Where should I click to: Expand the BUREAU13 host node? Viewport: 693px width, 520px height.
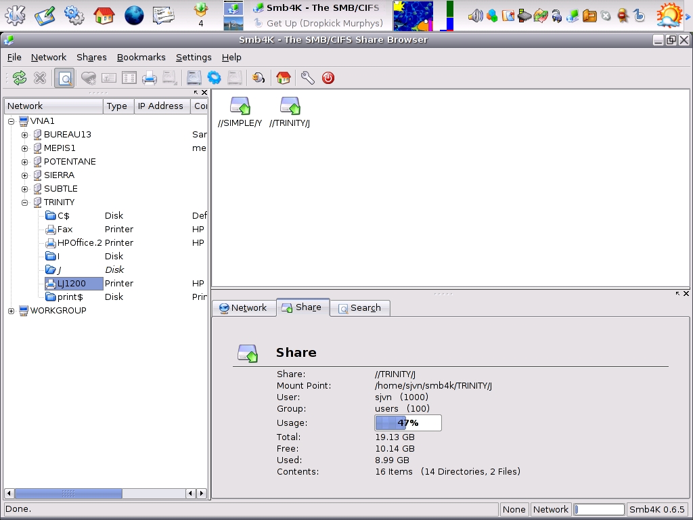pyautogui.click(x=25, y=135)
